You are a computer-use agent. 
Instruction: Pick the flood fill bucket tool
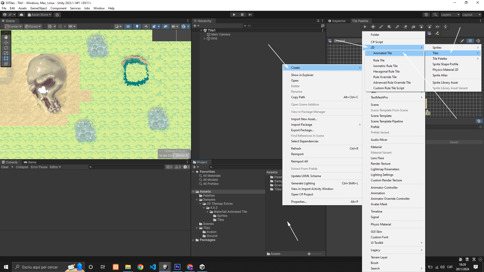click(413, 27)
